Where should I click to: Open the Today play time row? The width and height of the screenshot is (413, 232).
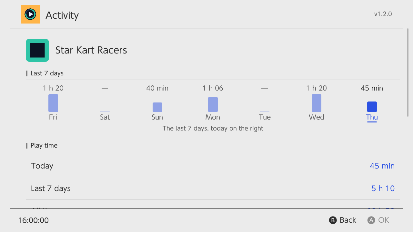pos(213,166)
